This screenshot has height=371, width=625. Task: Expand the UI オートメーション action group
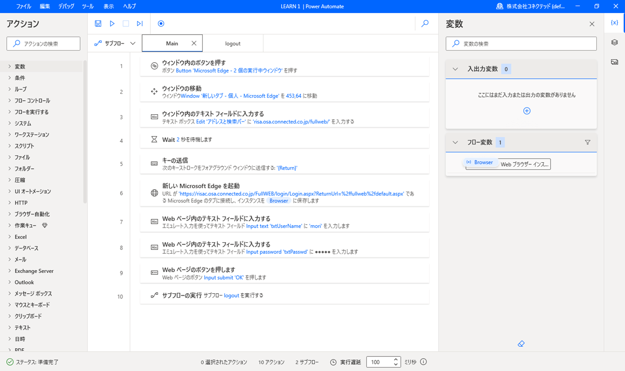pos(32,192)
